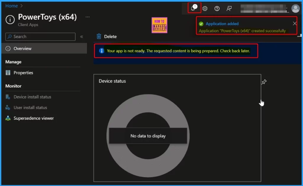The image size is (303, 186).
Task: Select the Overview menu item
Action: coord(44,48)
